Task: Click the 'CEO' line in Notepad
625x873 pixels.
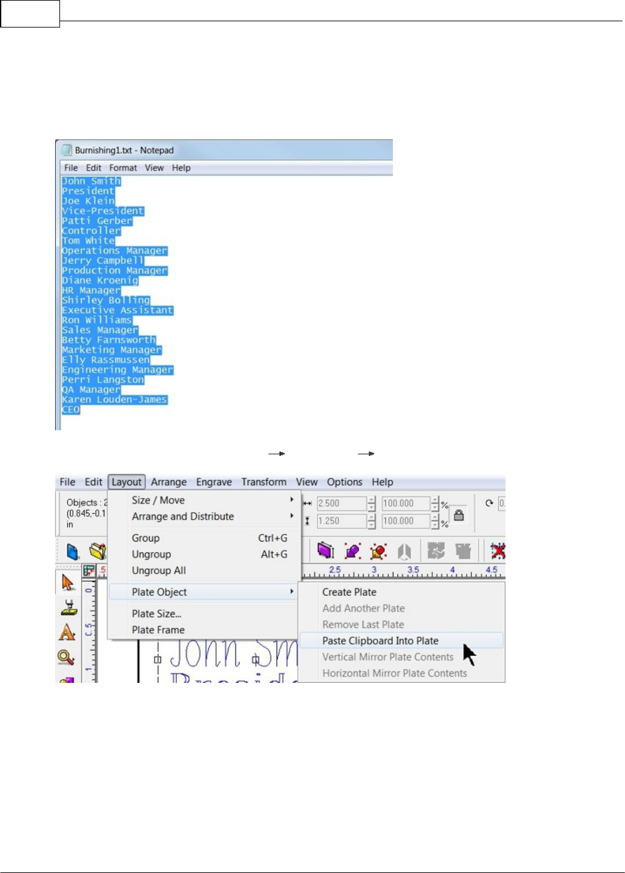Action: 71,410
